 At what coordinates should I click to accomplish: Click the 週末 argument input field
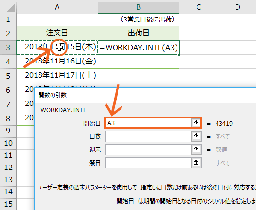pyautogui.click(x=148, y=149)
